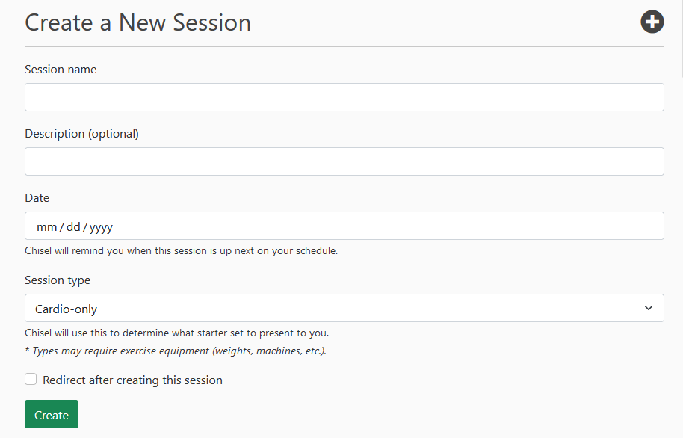683x438 pixels.
Task: Click the plus circle icon in header
Action: [652, 22]
